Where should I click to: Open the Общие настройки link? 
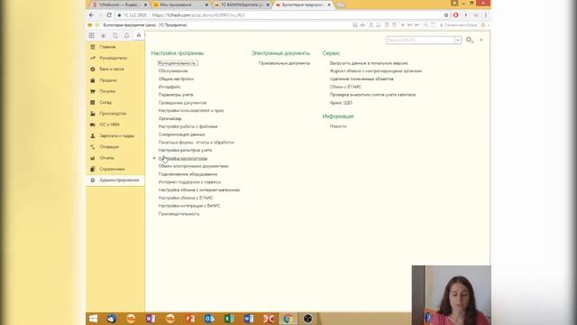[x=176, y=79]
